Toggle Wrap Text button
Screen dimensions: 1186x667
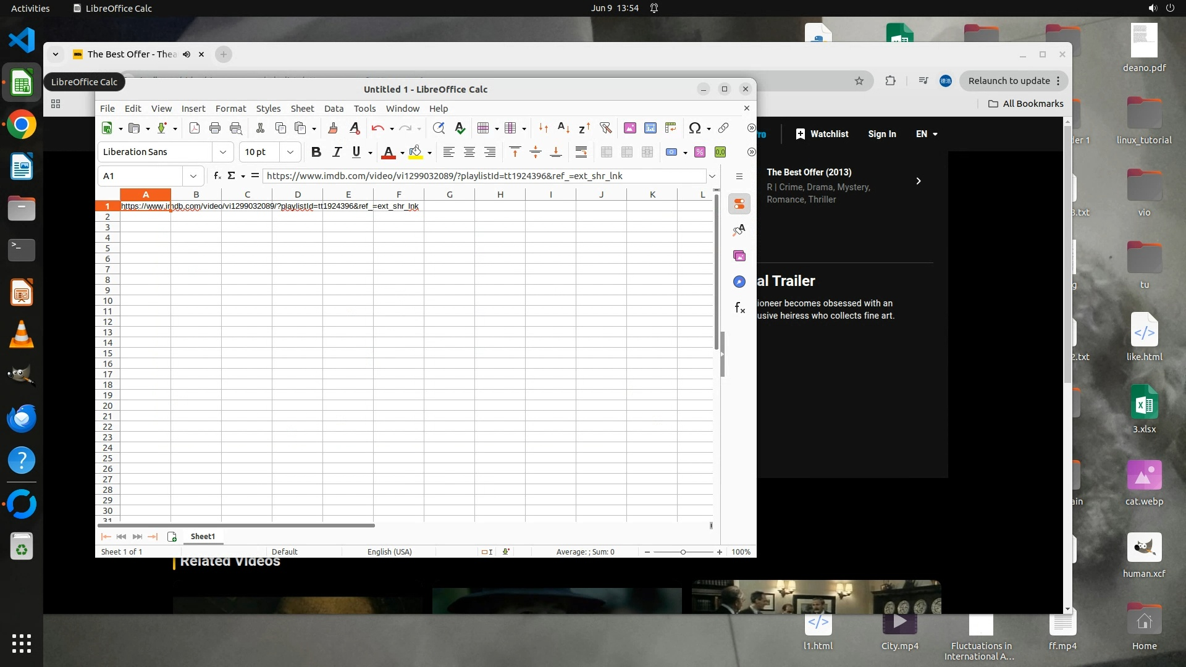(581, 152)
